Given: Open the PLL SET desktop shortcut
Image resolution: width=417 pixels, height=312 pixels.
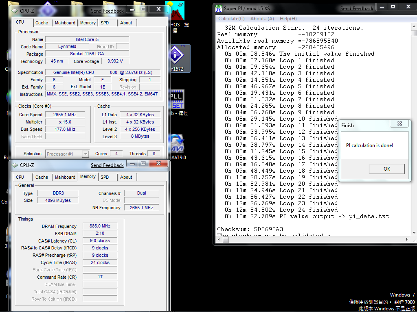Looking at the screenshot, I should 178,103.
